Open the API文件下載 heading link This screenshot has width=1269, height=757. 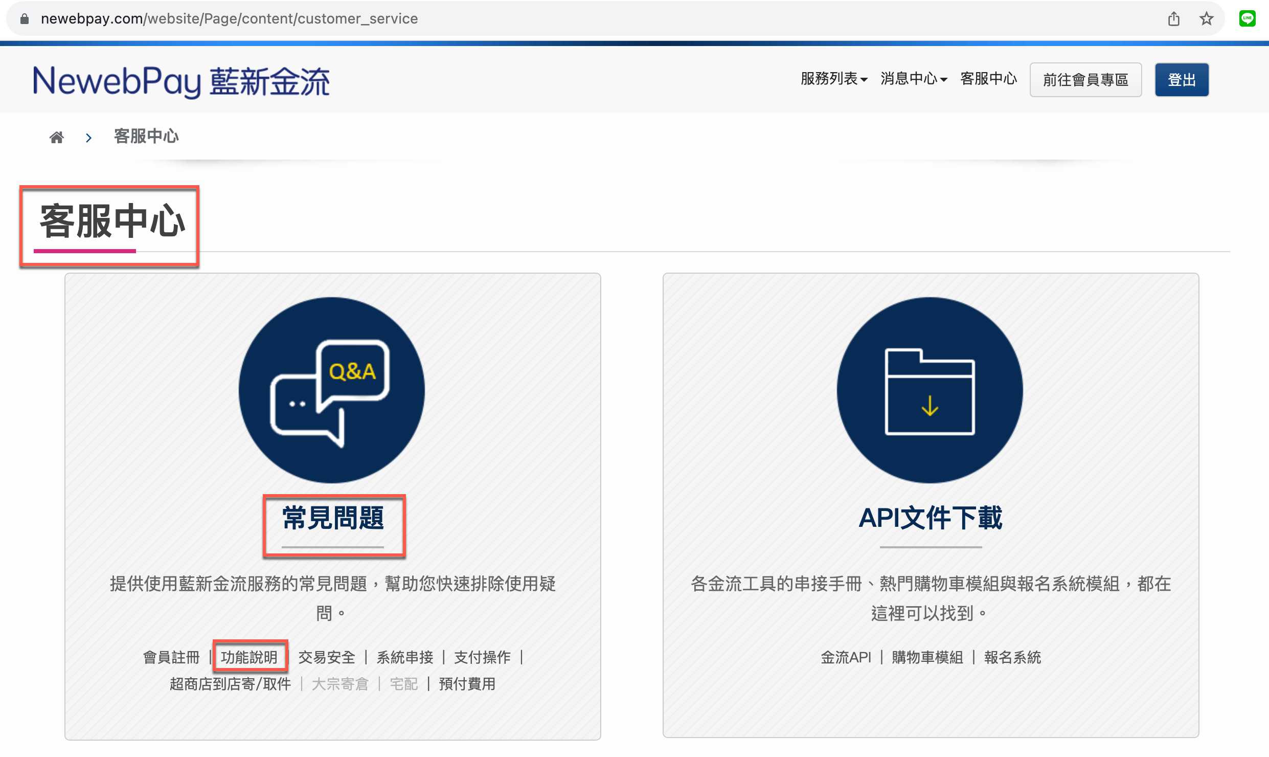tap(931, 518)
